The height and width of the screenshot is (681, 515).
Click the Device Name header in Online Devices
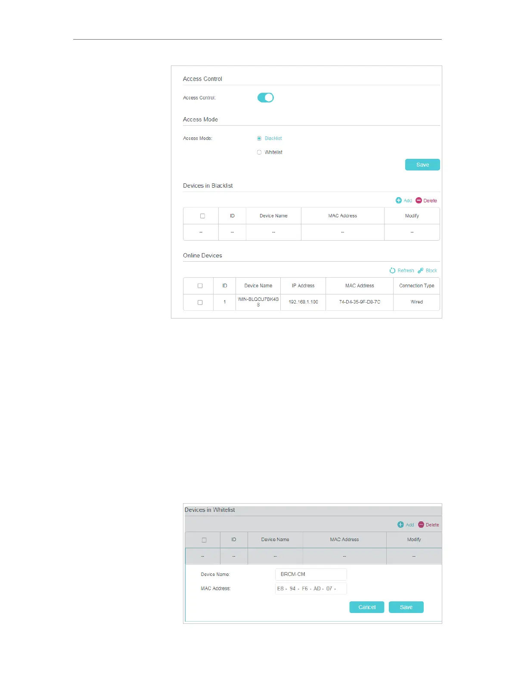(x=258, y=286)
